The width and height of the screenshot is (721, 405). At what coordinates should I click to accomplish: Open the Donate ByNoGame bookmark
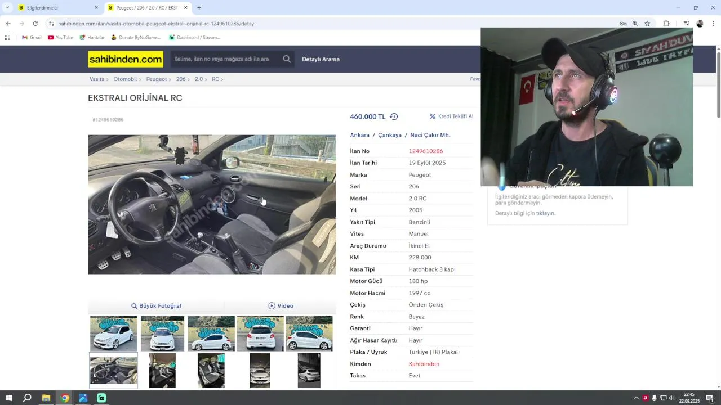tap(136, 38)
